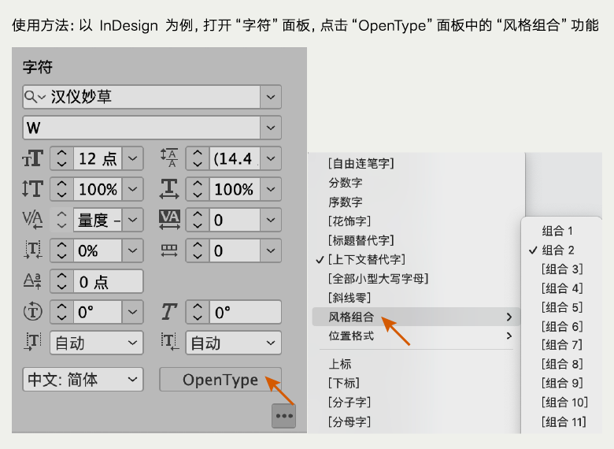Open rotation 0° dropdown arrow
614x449 pixels.
tap(133, 312)
